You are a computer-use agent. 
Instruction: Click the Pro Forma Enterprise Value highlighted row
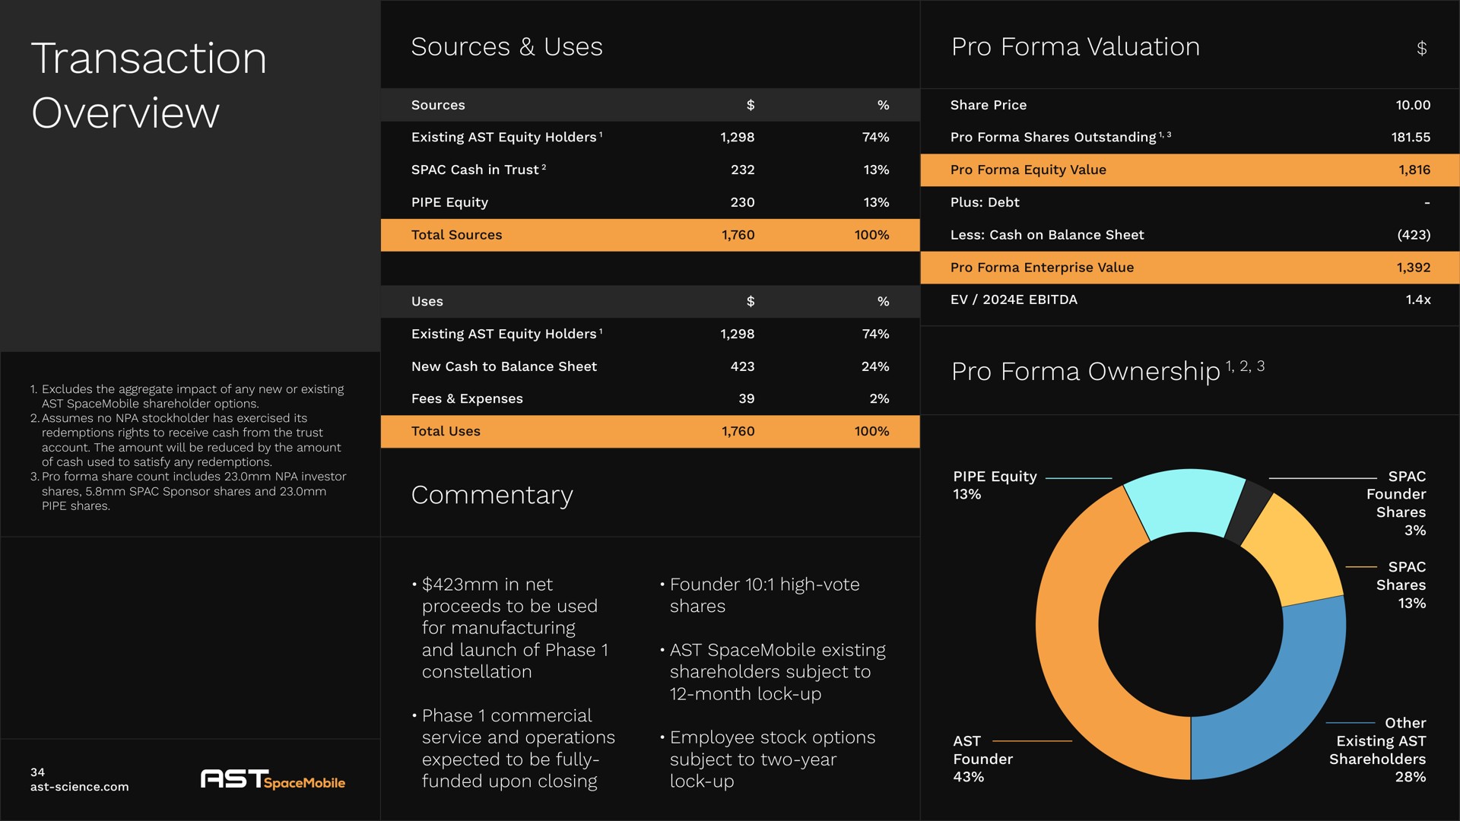click(x=1193, y=267)
